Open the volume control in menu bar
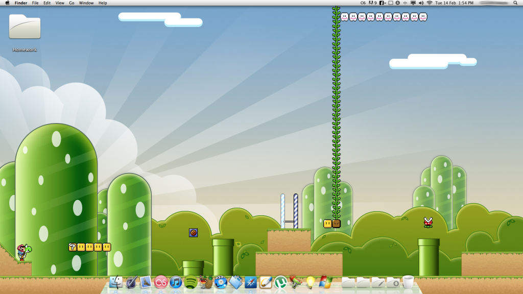 click(421, 3)
